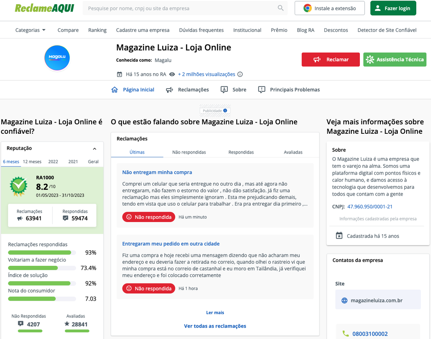Viewport: 431px width, 339px height.
Task: Open the Categorias dropdown menu
Action: tap(30, 30)
